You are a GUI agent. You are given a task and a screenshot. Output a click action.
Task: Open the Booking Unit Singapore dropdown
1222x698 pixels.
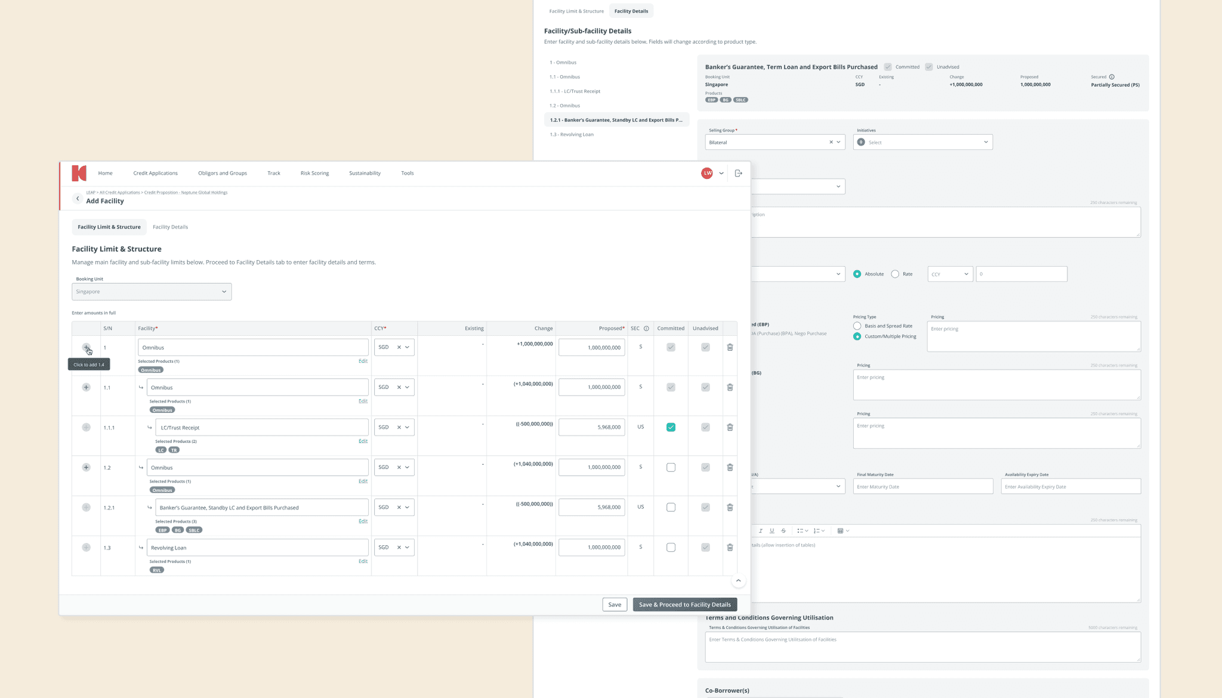[x=152, y=292]
